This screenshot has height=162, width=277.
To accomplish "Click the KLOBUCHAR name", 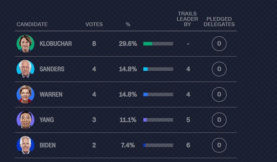I will [x=56, y=43].
